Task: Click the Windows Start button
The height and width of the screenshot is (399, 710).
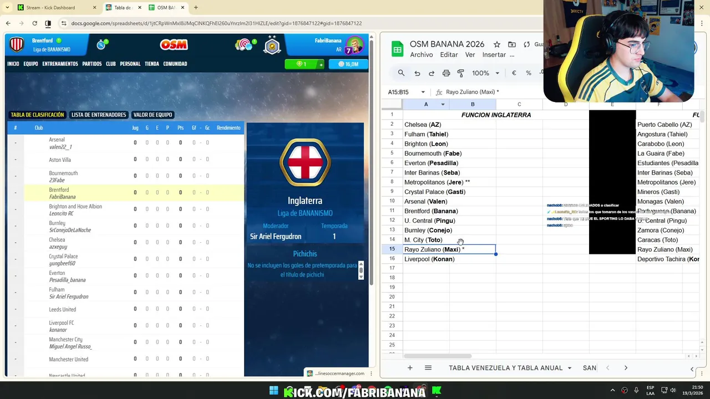Action: coord(273,391)
